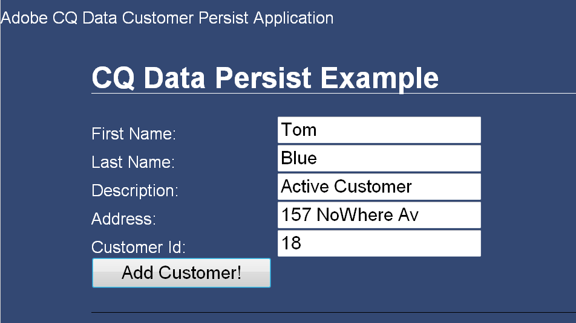Click the Description field with Active Customer
Image resolution: width=576 pixels, height=323 pixels.
tap(379, 187)
